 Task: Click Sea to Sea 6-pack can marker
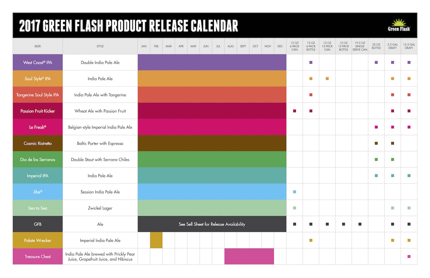click(295, 208)
